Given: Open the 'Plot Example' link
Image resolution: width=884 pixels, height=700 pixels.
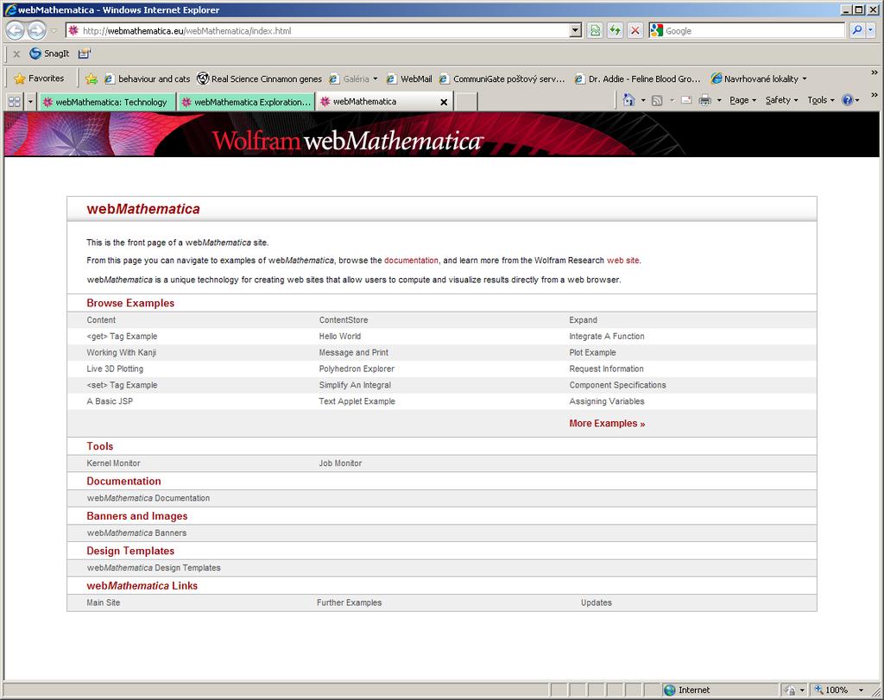Looking at the screenshot, I should tap(592, 353).
